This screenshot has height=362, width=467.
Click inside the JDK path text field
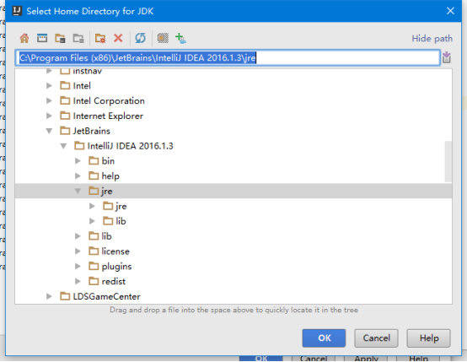coord(228,57)
